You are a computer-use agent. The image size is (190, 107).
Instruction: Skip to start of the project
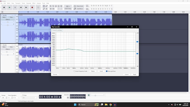pyautogui.click(x=21, y=7)
